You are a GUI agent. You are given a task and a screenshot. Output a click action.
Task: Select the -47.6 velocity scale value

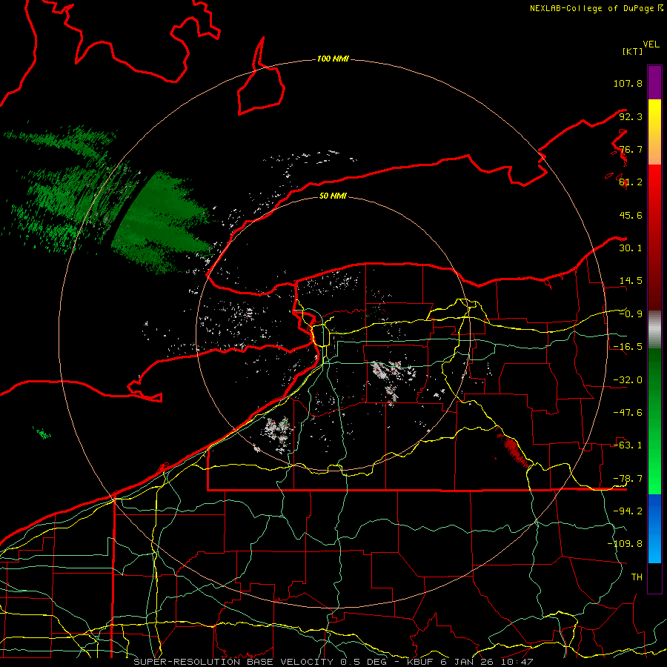pos(628,413)
